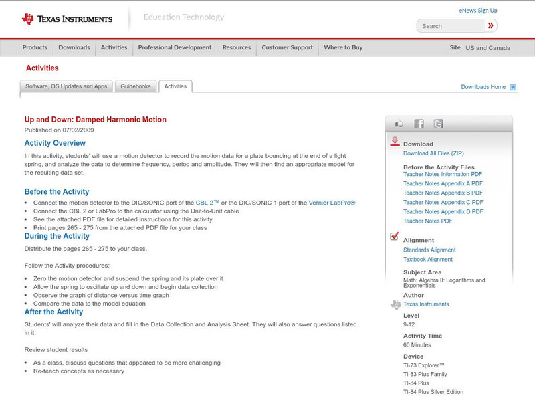This screenshot has width=535, height=396.
Task: Click the bullet 'Compare the data to the model equation'
Action: coord(90,304)
